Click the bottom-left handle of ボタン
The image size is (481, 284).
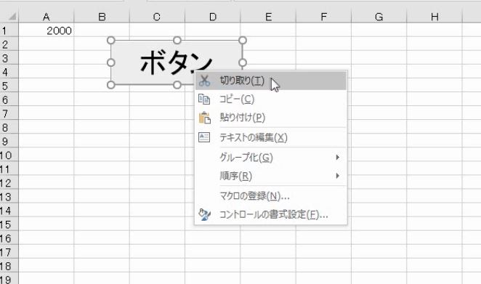(x=111, y=85)
